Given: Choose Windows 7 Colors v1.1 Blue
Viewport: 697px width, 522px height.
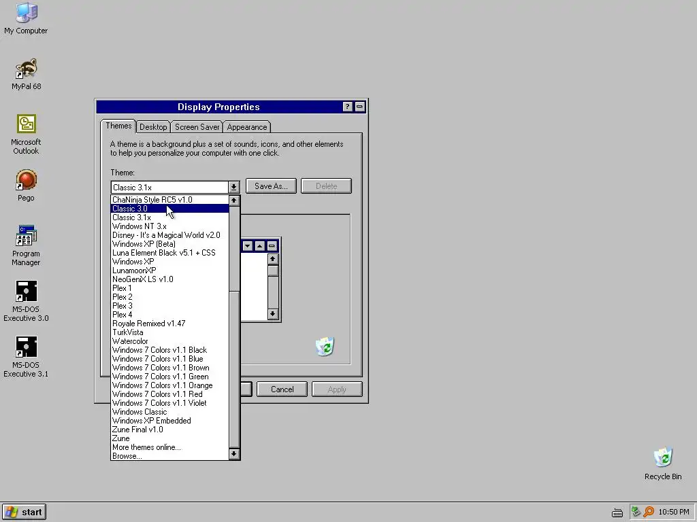Looking at the screenshot, I should pos(169,359).
